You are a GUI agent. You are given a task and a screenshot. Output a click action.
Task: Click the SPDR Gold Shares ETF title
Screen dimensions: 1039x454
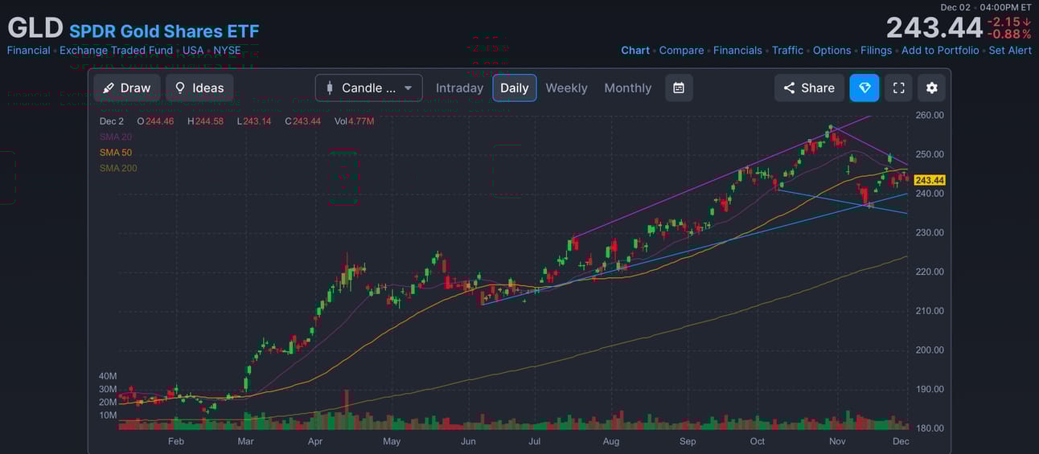click(x=164, y=31)
